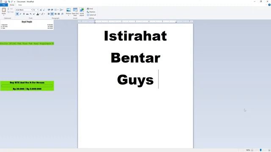Click the Rp 20.000 / Rp 5.000.000 text
This screenshot has width=271, height=152.
coord(27,89)
